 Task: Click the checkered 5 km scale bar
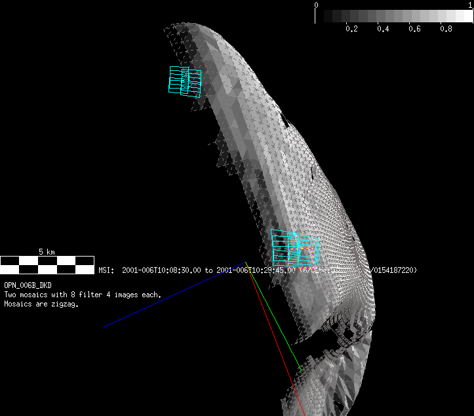tap(47, 264)
